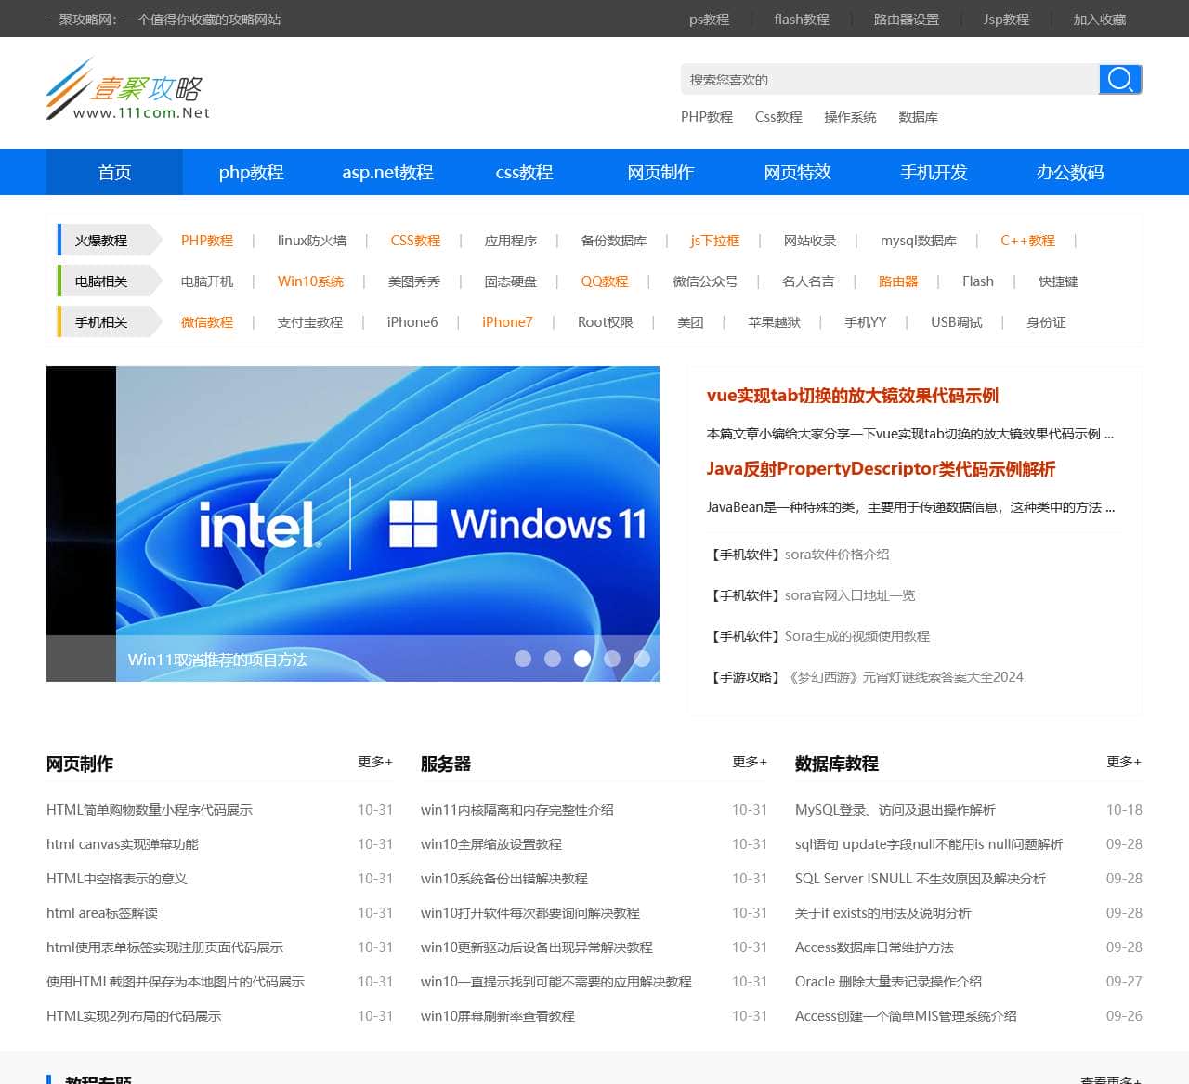Click 微信教程 in 手机相关 row
This screenshot has height=1084, width=1189.
207,322
